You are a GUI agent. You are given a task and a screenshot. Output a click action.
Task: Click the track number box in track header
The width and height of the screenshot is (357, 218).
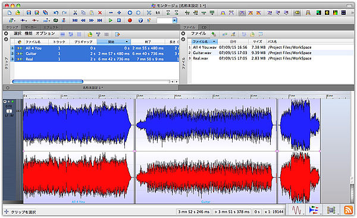click(9, 111)
